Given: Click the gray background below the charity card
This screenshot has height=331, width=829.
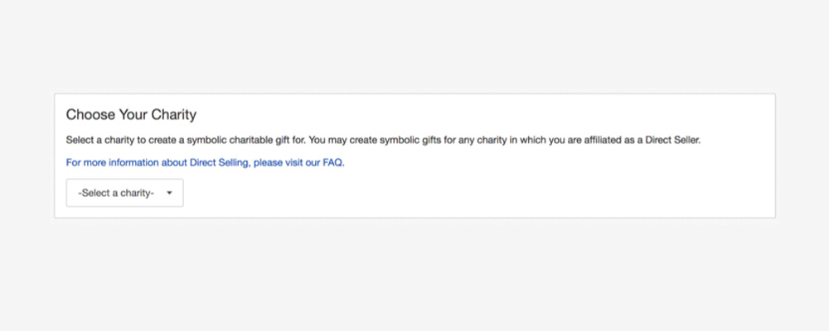Looking at the screenshot, I should 414,275.
